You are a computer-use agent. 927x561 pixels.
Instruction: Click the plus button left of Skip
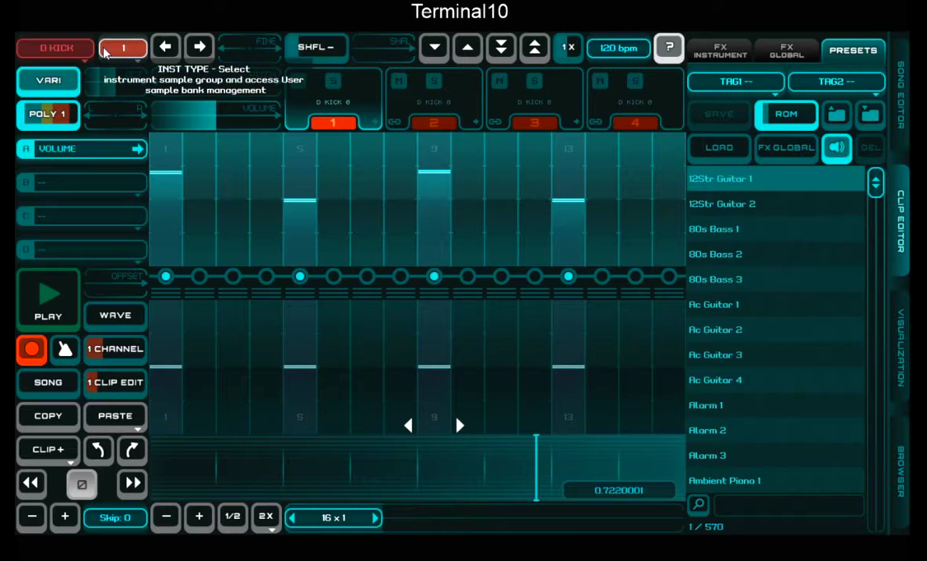[65, 517]
